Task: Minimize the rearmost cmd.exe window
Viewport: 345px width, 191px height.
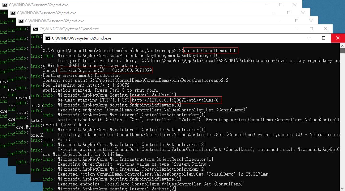Action: (x=265, y=5)
